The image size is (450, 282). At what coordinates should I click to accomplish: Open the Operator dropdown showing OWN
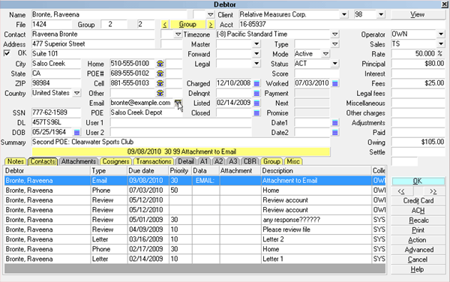tap(441, 34)
